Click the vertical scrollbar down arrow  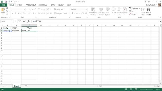[x=161, y=84]
